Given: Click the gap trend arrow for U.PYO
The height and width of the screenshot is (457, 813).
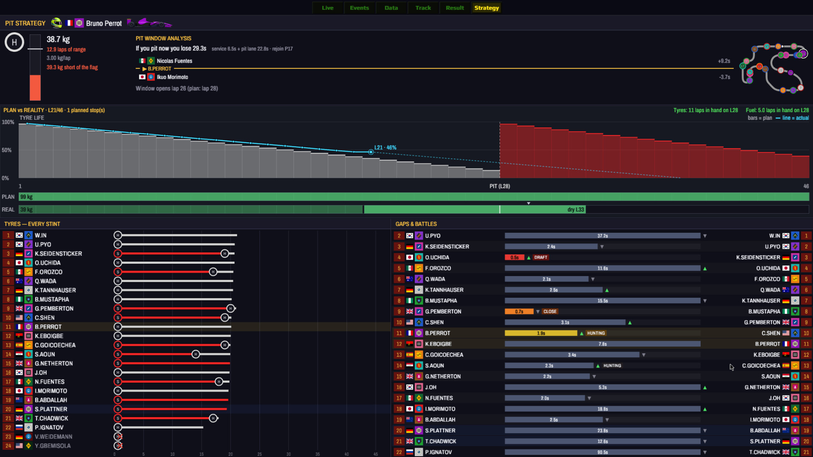Looking at the screenshot, I should 705,236.
